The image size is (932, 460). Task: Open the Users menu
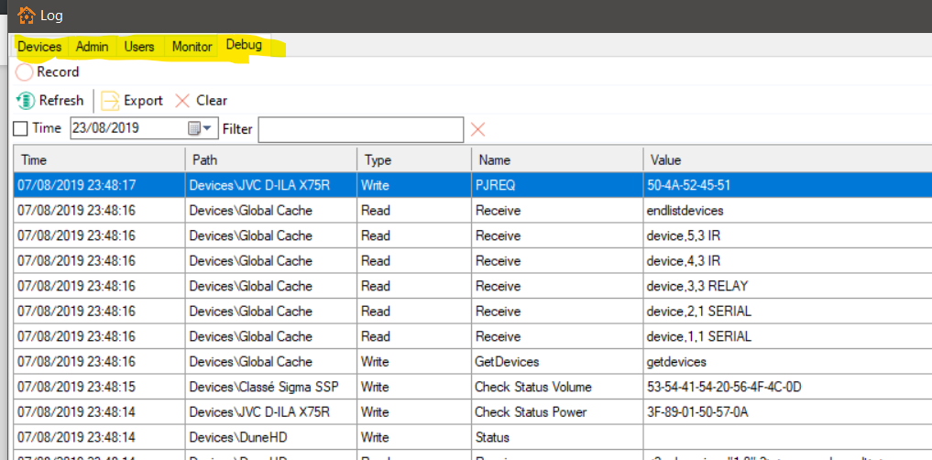pos(139,47)
